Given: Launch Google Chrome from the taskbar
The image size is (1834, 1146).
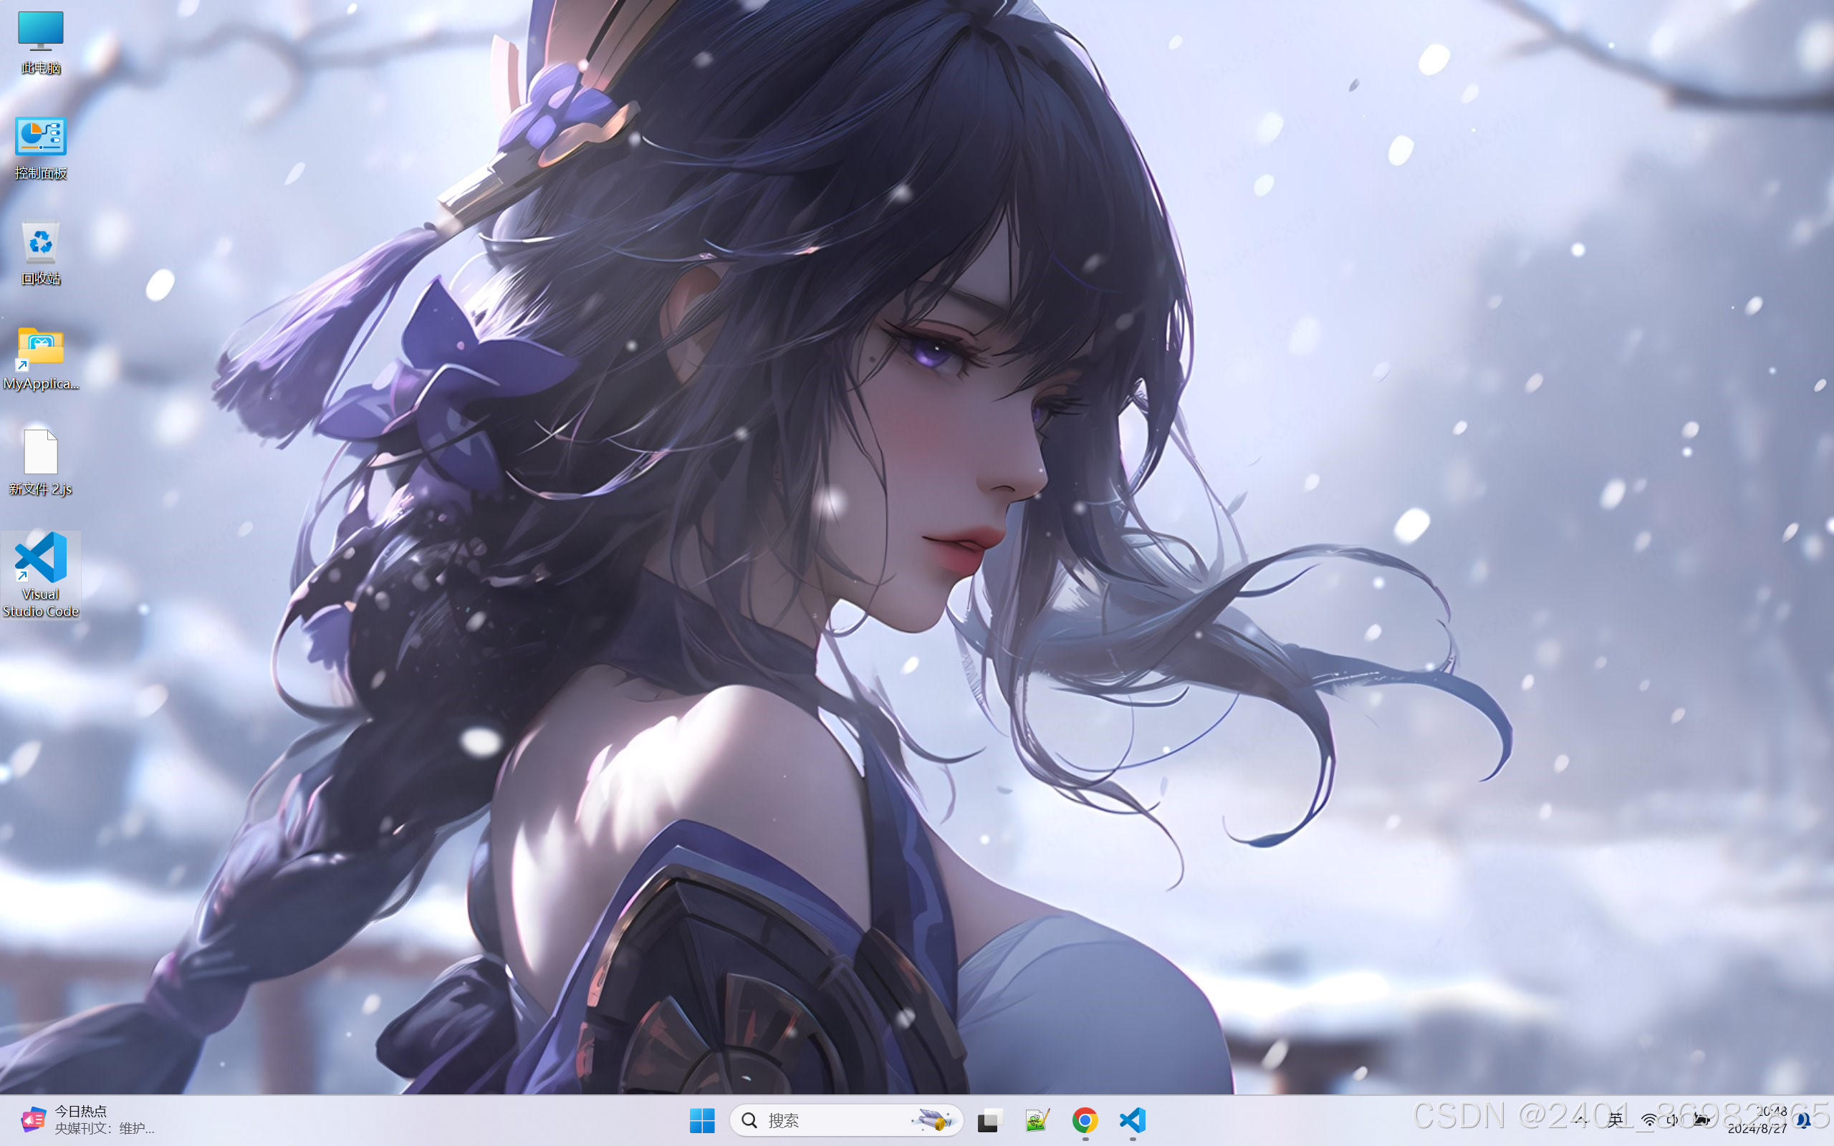Looking at the screenshot, I should (1085, 1120).
